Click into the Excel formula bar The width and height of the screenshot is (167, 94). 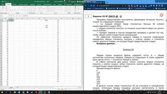[52, 16]
